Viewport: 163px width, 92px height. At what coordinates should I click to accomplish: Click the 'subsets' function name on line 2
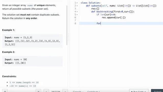click(96, 6)
